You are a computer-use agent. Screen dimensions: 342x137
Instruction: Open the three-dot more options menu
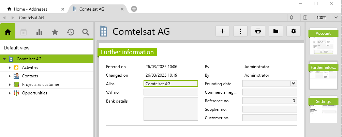tap(240, 31)
